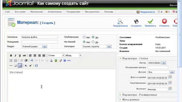This screenshot has height=102, width=182.
Task: Set Опубликовано to Да
Action: point(93,37)
